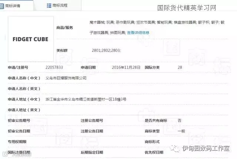Click the list icon beside 商标流程
237x159 pixels.
(49, 6)
